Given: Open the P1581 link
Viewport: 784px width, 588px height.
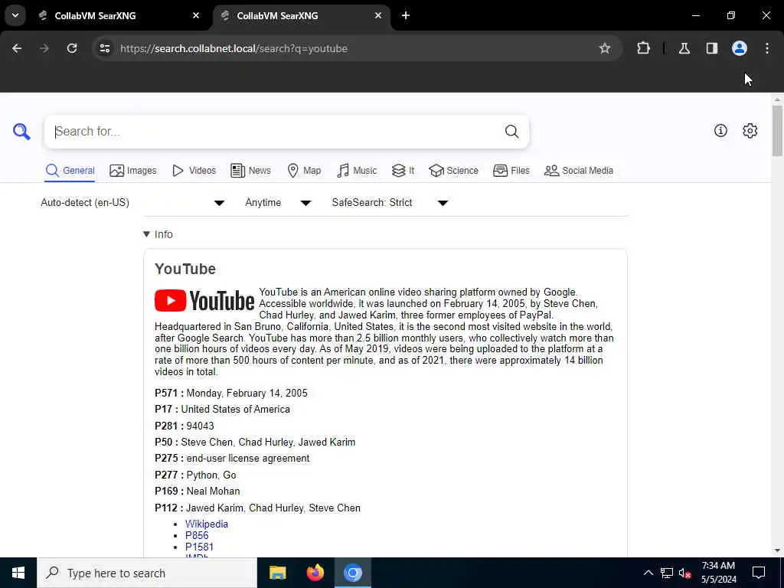Looking at the screenshot, I should pyautogui.click(x=199, y=547).
